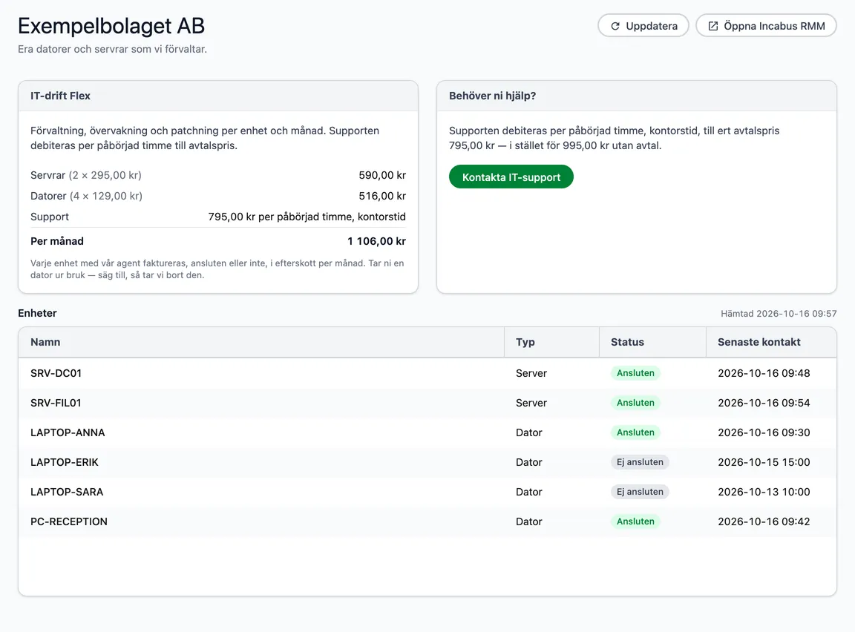Select last contact time 2026-10-15 15:00

(x=764, y=463)
